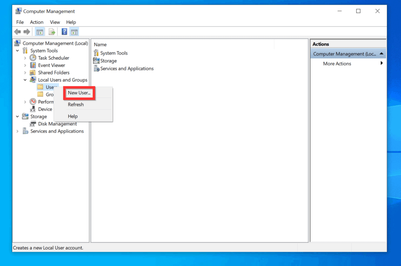Open Help via blue question-mark toolbar icon
401x266 pixels.
pyautogui.click(x=64, y=32)
